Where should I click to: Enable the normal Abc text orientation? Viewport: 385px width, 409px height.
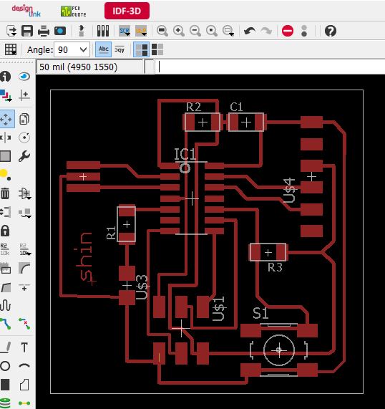pyautogui.click(x=104, y=49)
